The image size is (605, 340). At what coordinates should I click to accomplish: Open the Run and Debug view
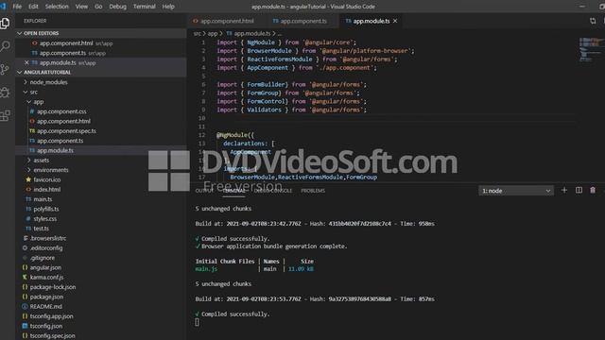5,93
